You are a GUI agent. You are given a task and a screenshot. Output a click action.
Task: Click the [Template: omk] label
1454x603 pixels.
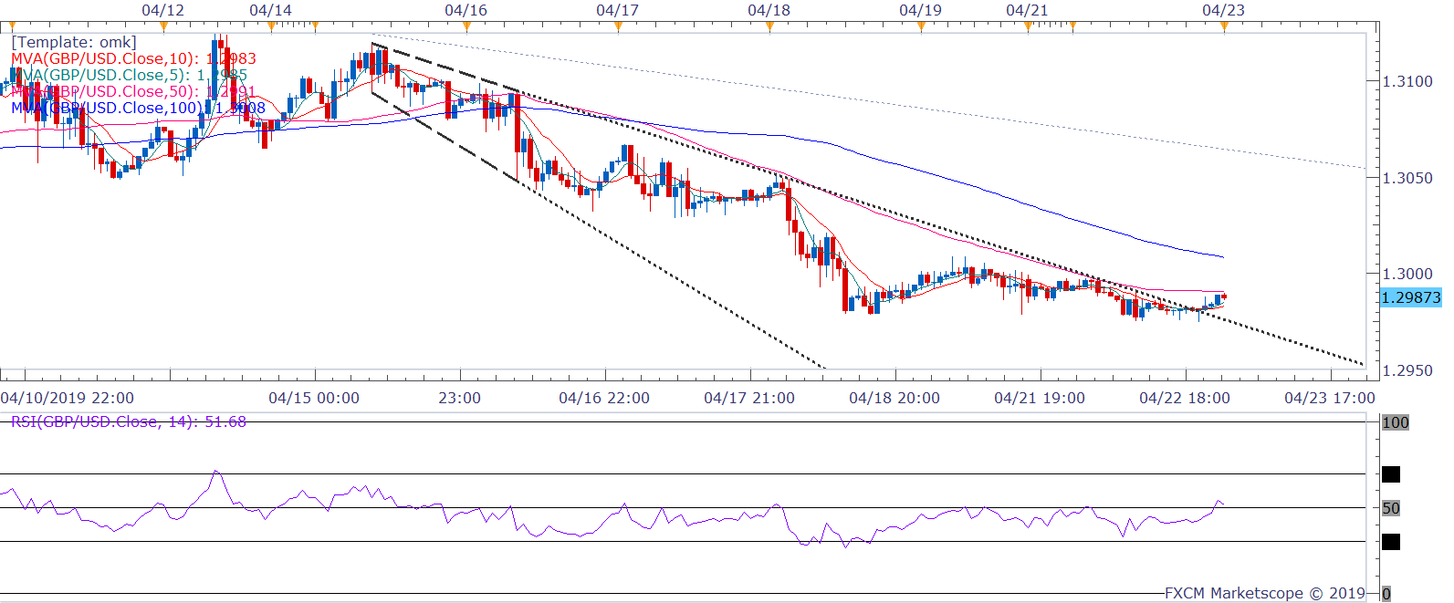tap(74, 42)
